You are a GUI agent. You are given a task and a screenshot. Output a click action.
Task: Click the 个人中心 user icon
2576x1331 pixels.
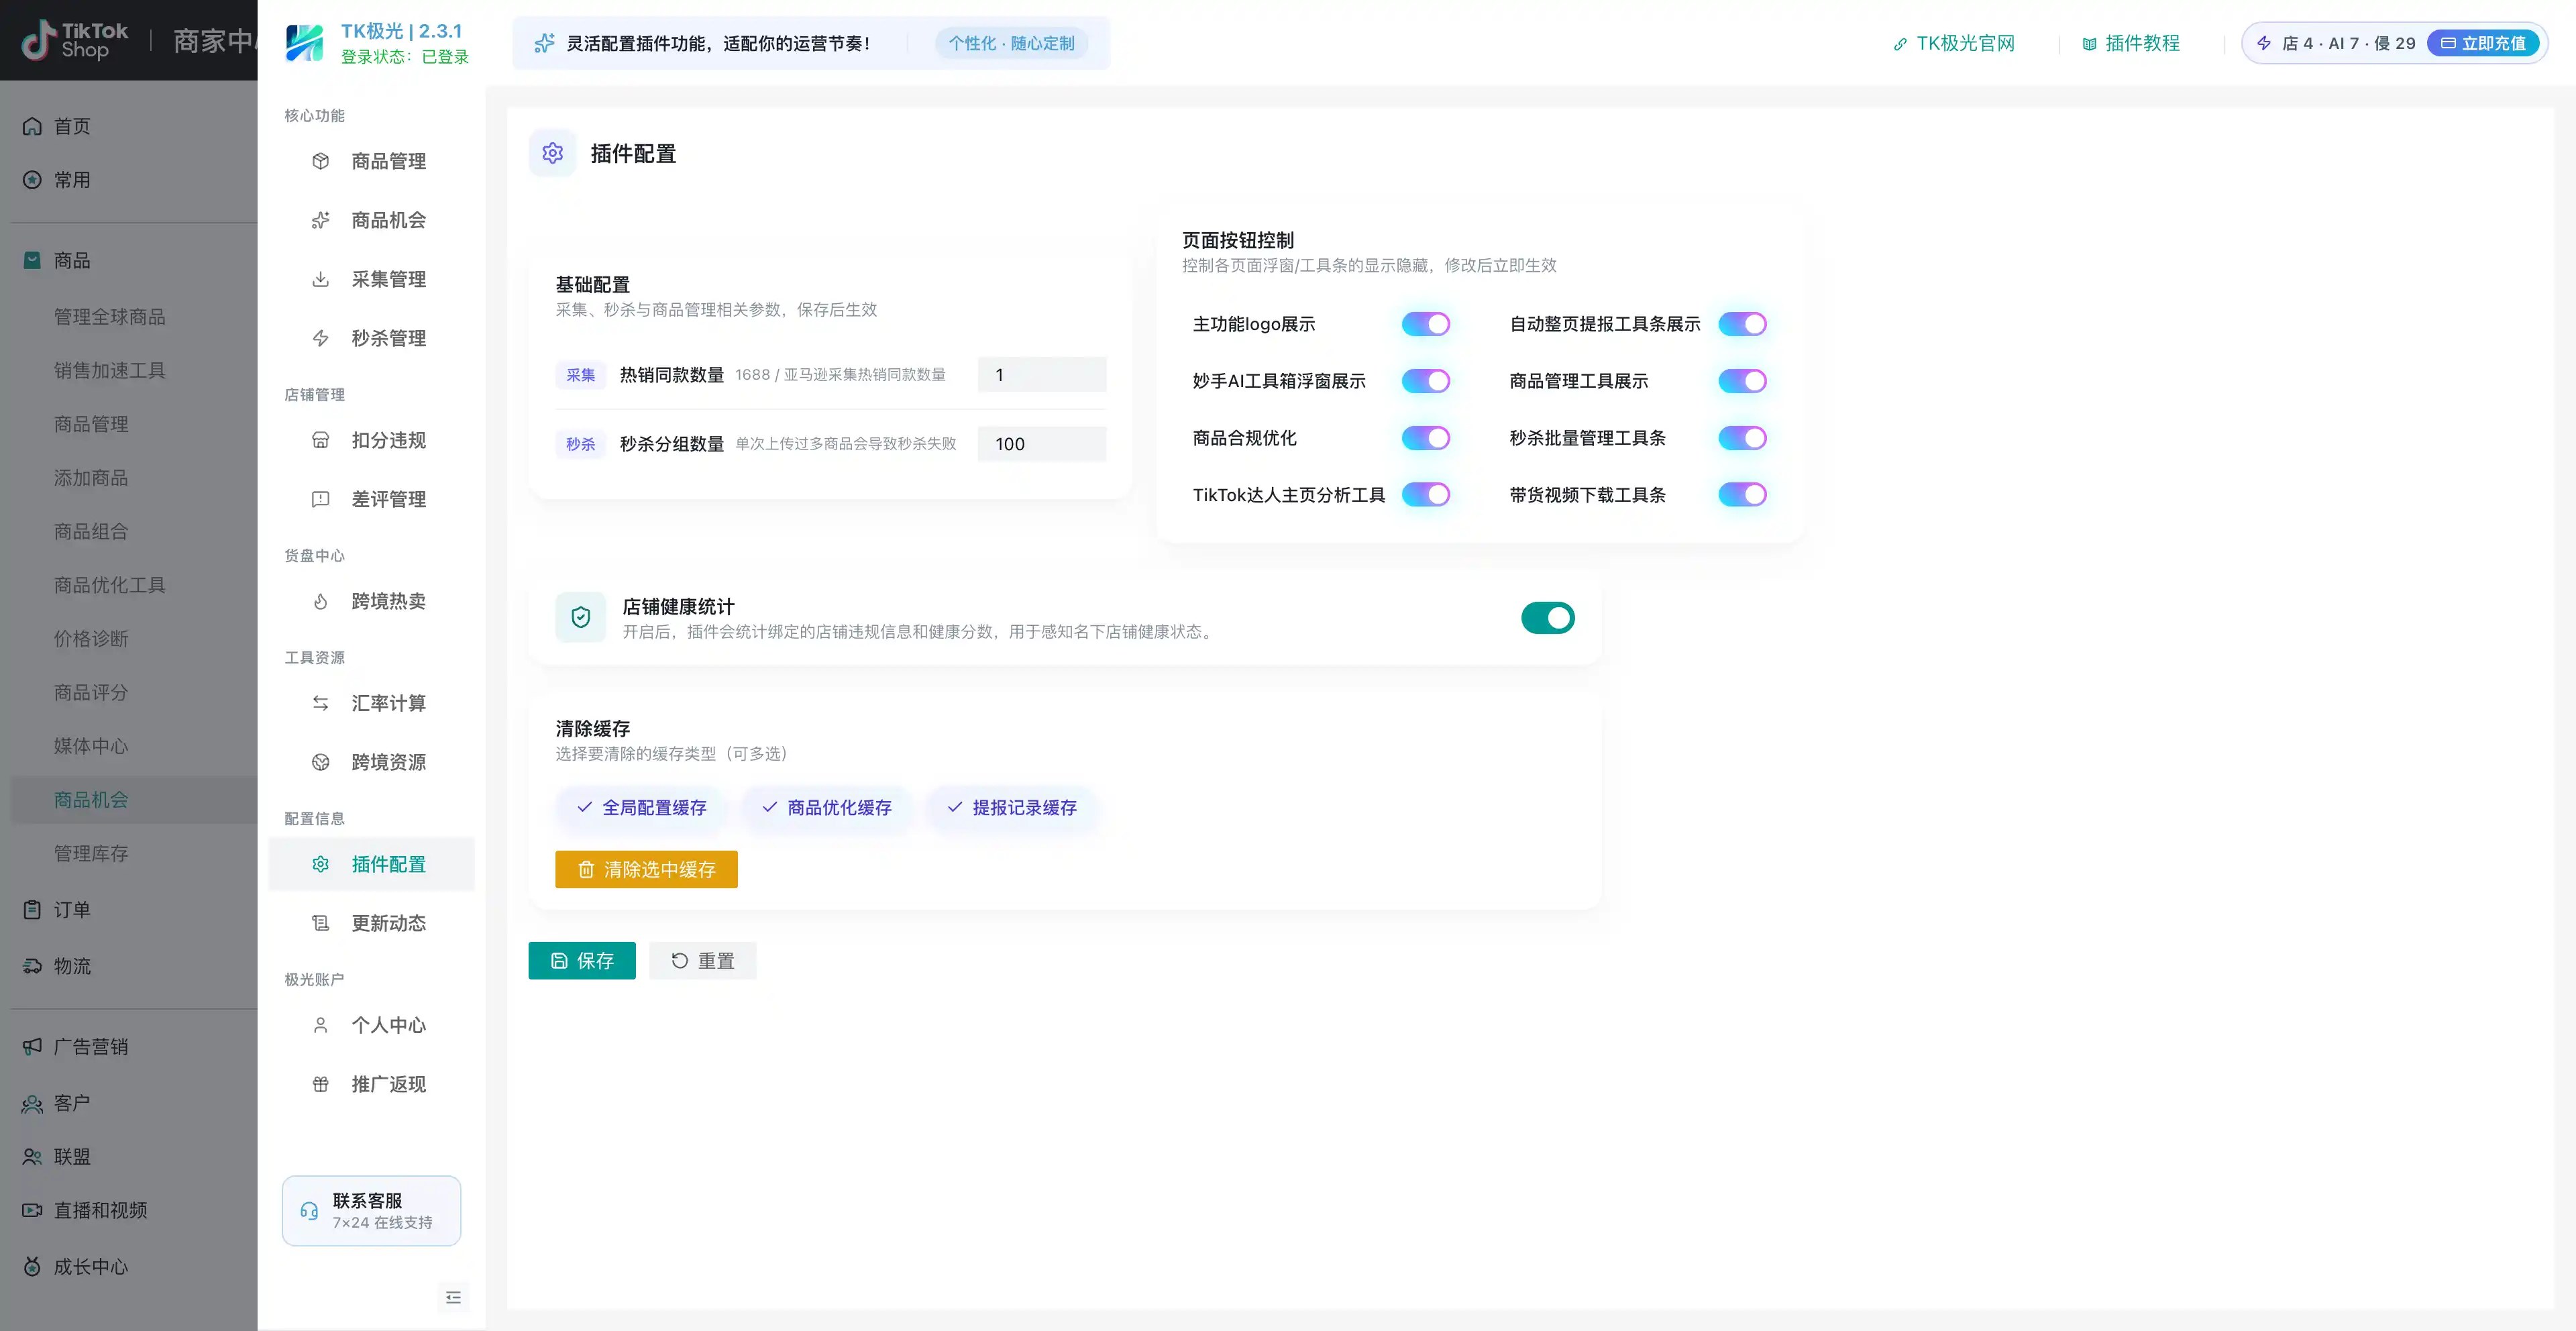click(320, 1025)
